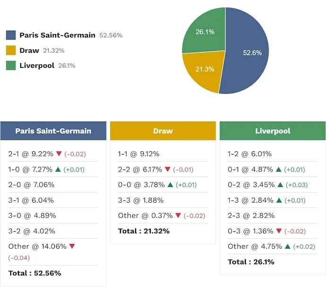The height and width of the screenshot is (287, 326).
Task: Click green up arrow beside 1-0 score
Action: 58,169
